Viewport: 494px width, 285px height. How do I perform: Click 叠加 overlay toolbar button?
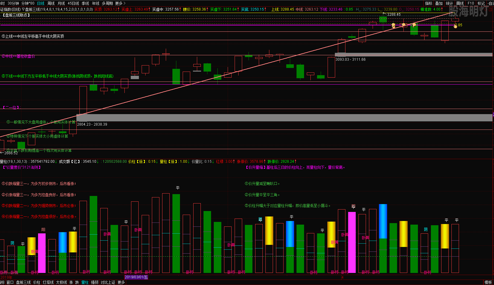[x=439, y=3]
